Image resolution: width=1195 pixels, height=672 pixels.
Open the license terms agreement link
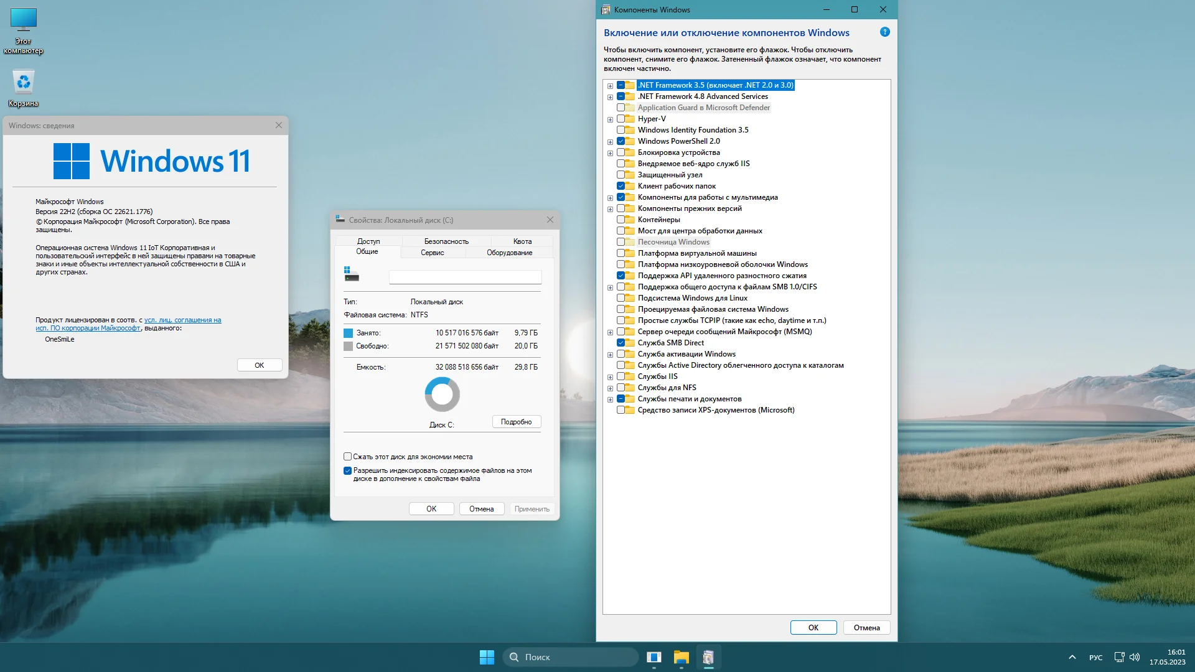(x=182, y=320)
